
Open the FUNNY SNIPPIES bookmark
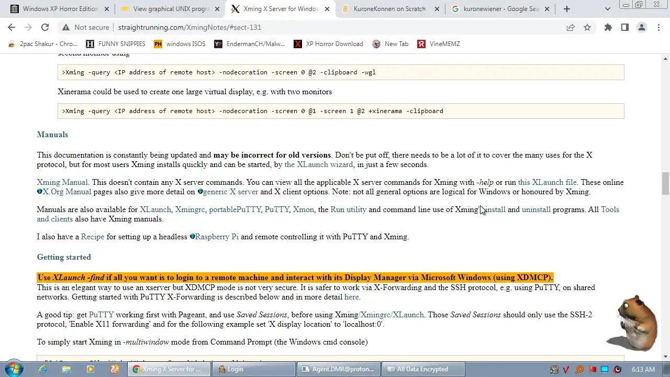click(116, 44)
